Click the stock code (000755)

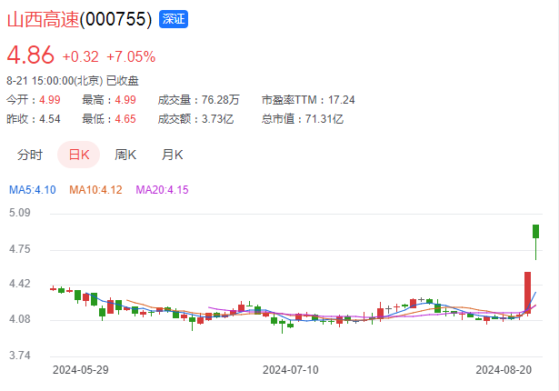click(x=115, y=19)
